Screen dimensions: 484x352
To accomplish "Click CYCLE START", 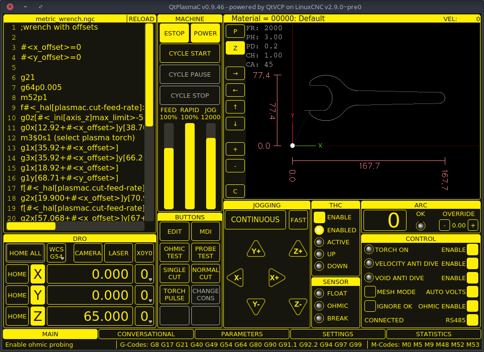I will tap(190, 54).
